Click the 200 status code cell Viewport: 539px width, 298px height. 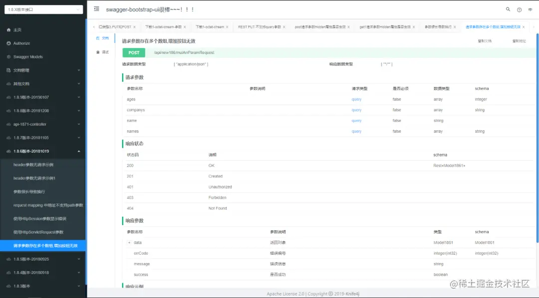[x=130, y=166]
